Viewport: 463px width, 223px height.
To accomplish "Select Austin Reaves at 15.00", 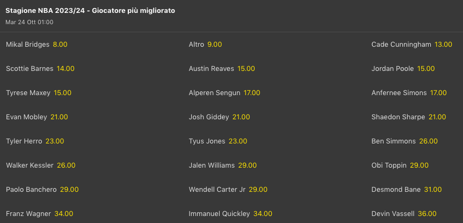I will [246, 69].
